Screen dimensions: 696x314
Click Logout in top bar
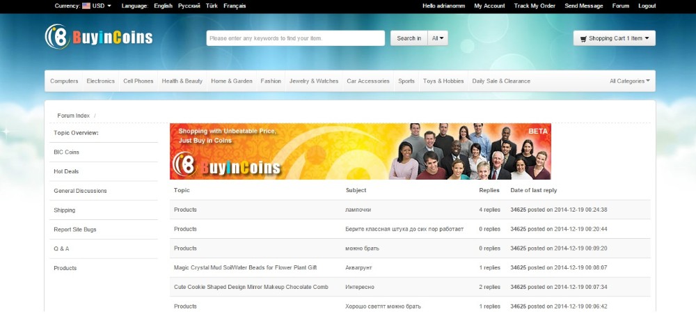click(x=647, y=6)
